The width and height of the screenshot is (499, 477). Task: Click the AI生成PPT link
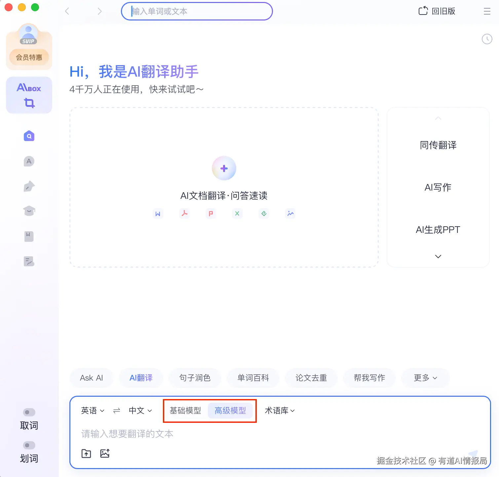(438, 229)
